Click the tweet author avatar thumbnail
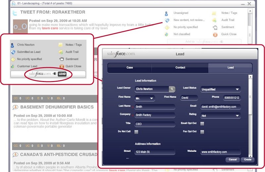 point(20,26)
